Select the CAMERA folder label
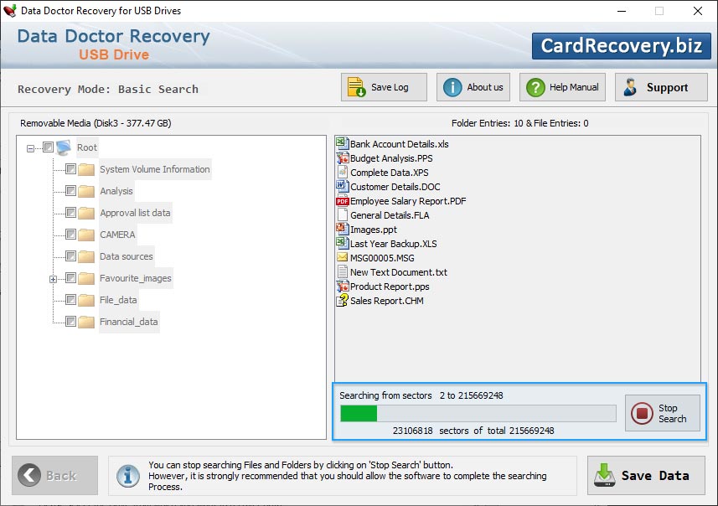Screen dimensions: 718x506 coord(117,235)
